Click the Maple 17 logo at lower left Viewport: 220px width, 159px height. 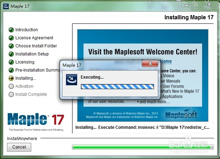(36, 119)
